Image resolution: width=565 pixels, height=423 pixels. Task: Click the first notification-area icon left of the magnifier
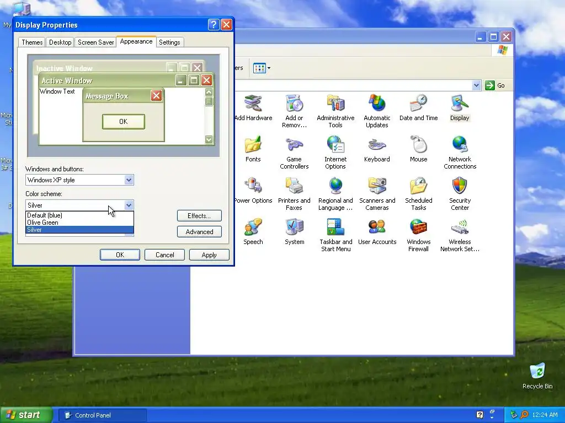(x=514, y=415)
